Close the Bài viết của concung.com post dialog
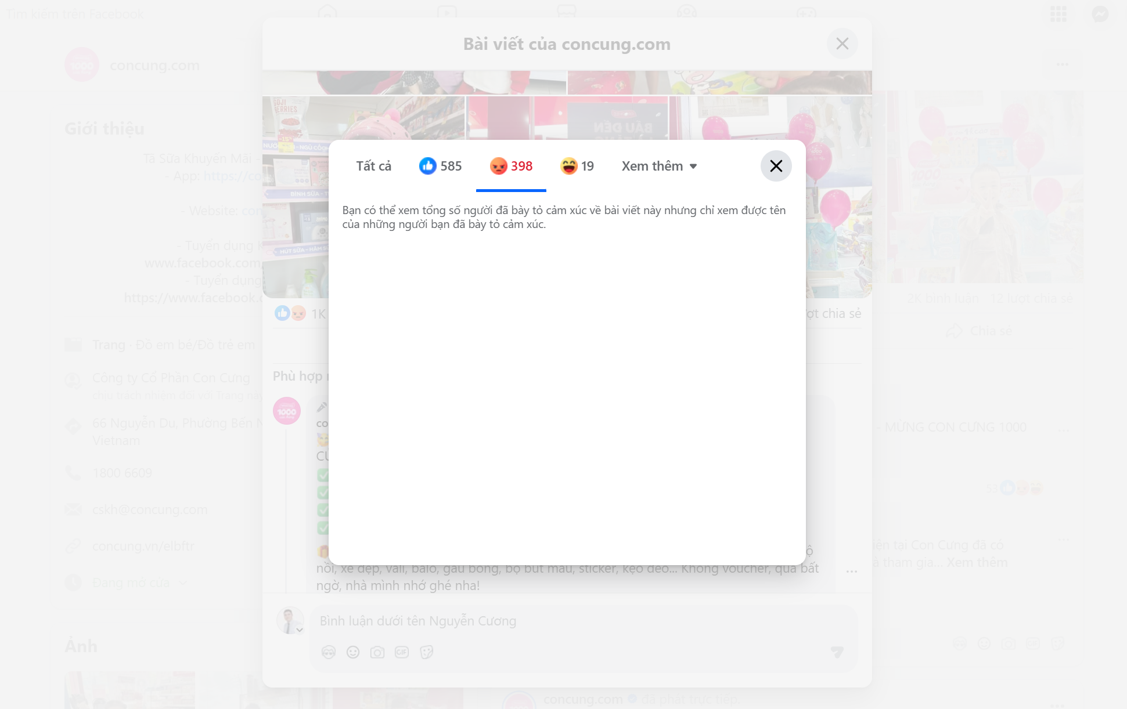Viewport: 1127px width, 709px height. 842,44
